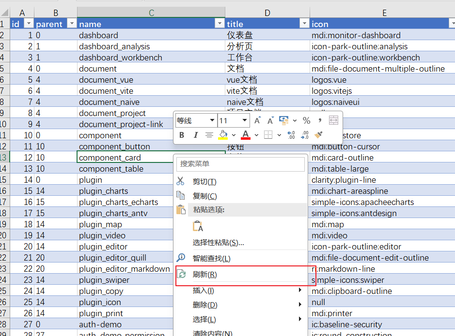455x336 pixels.
Task: Select 复制(C) in the context menu
Action: 204,196
